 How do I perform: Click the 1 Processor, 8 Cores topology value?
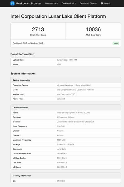click(x=65, y=117)
